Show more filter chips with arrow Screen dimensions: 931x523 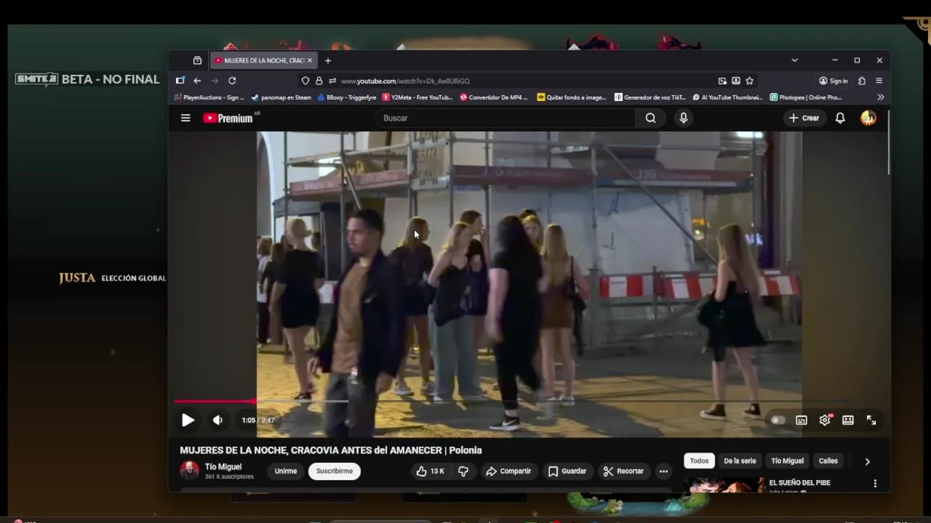point(867,461)
